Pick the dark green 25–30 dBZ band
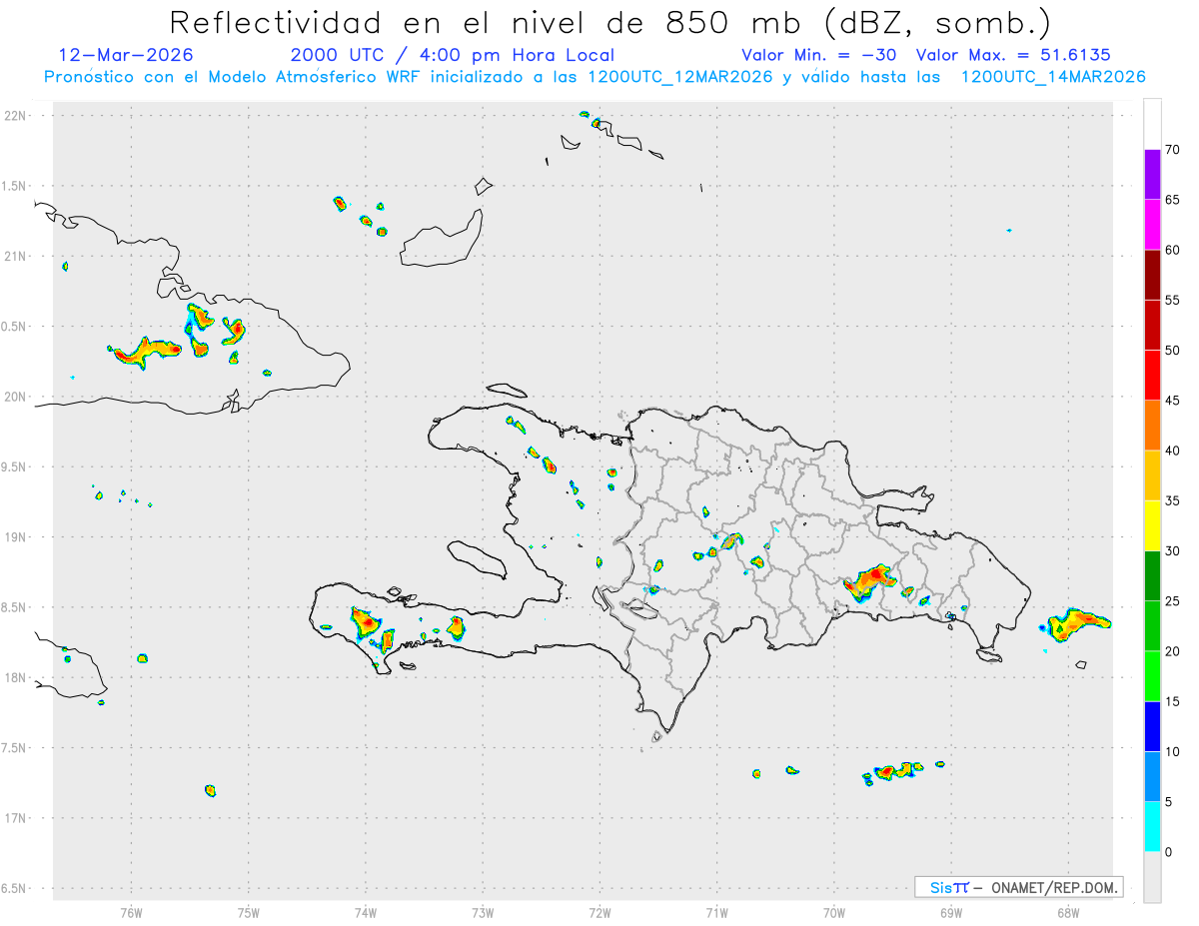Viewport: 1199px width, 926px height. tap(1152, 576)
